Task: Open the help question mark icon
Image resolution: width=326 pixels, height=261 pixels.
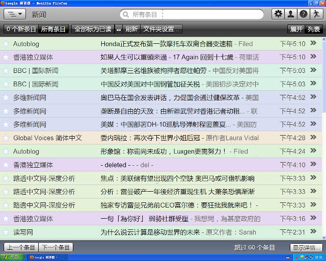Action: (304, 14)
